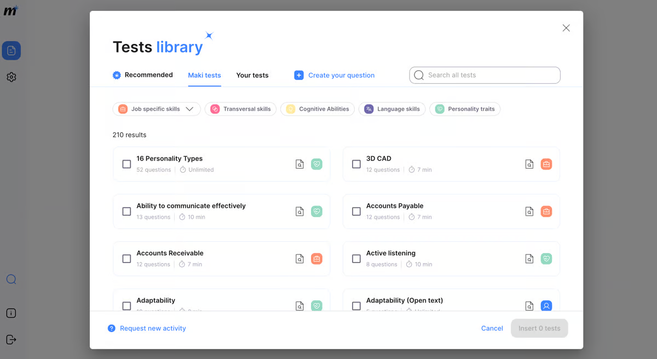Image resolution: width=657 pixels, height=359 pixels.
Task: Cancel the tests library dialog
Action: [x=492, y=328]
